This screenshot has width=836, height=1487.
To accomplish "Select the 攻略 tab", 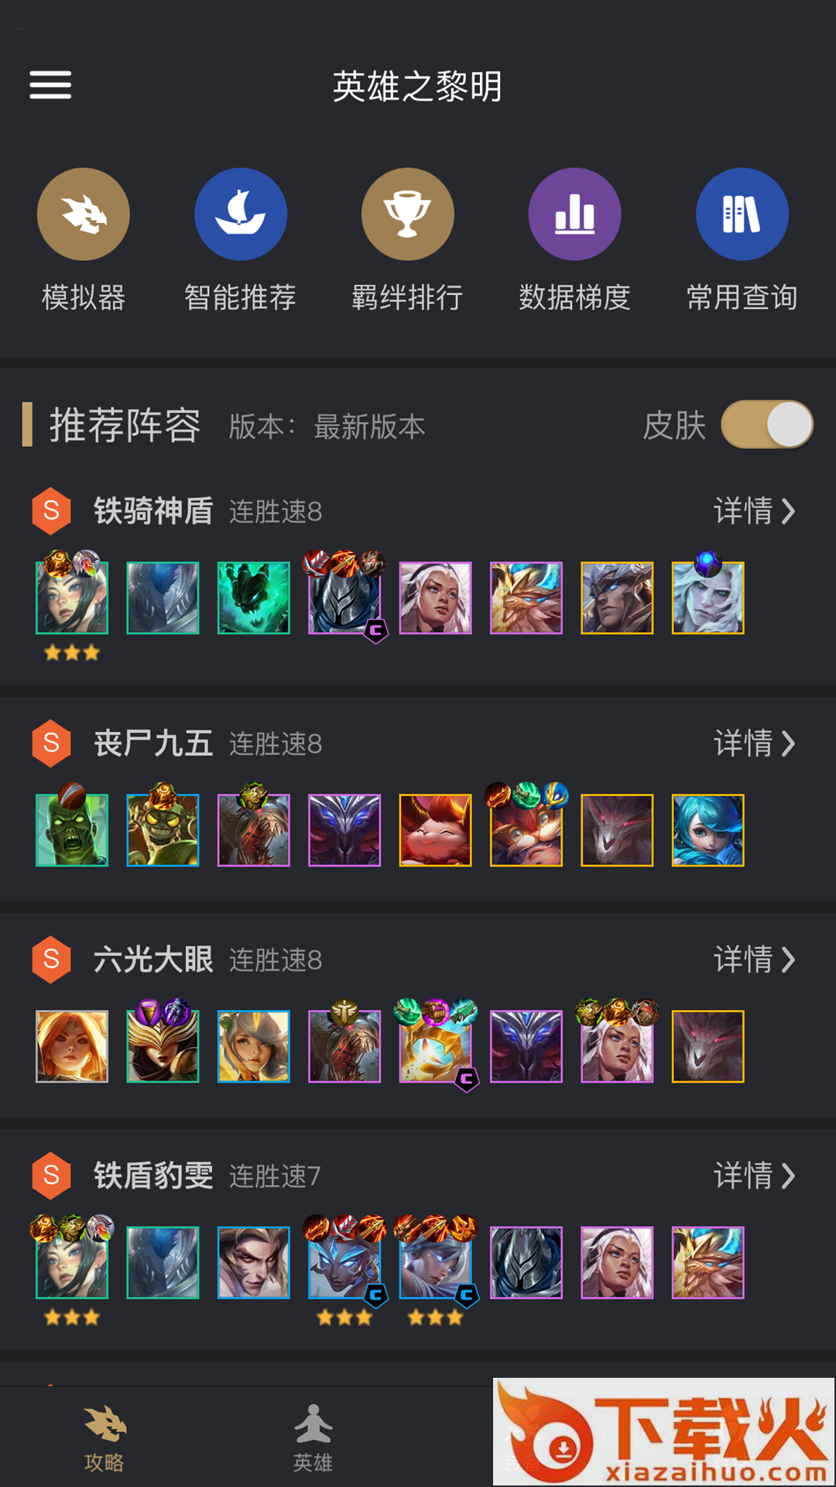I will coord(104,1438).
